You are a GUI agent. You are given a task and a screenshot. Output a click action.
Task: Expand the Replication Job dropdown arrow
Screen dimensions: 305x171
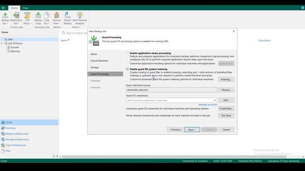click(x=18, y=23)
